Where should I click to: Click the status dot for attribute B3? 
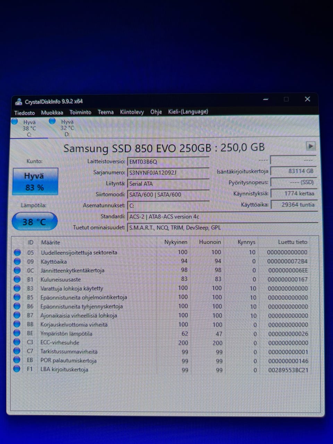pos(17,289)
